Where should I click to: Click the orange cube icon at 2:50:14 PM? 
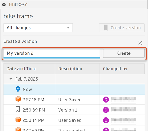(18, 119)
